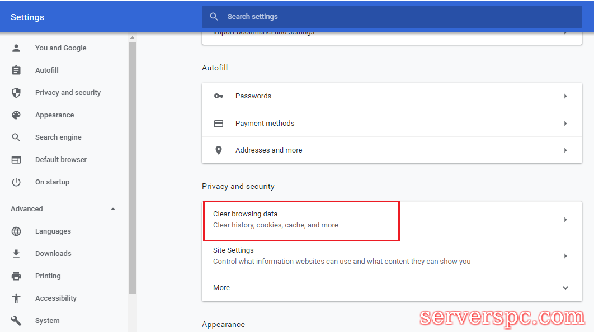This screenshot has height=332, width=594.
Task: Click the Privacy and security shield icon
Action: tap(16, 93)
